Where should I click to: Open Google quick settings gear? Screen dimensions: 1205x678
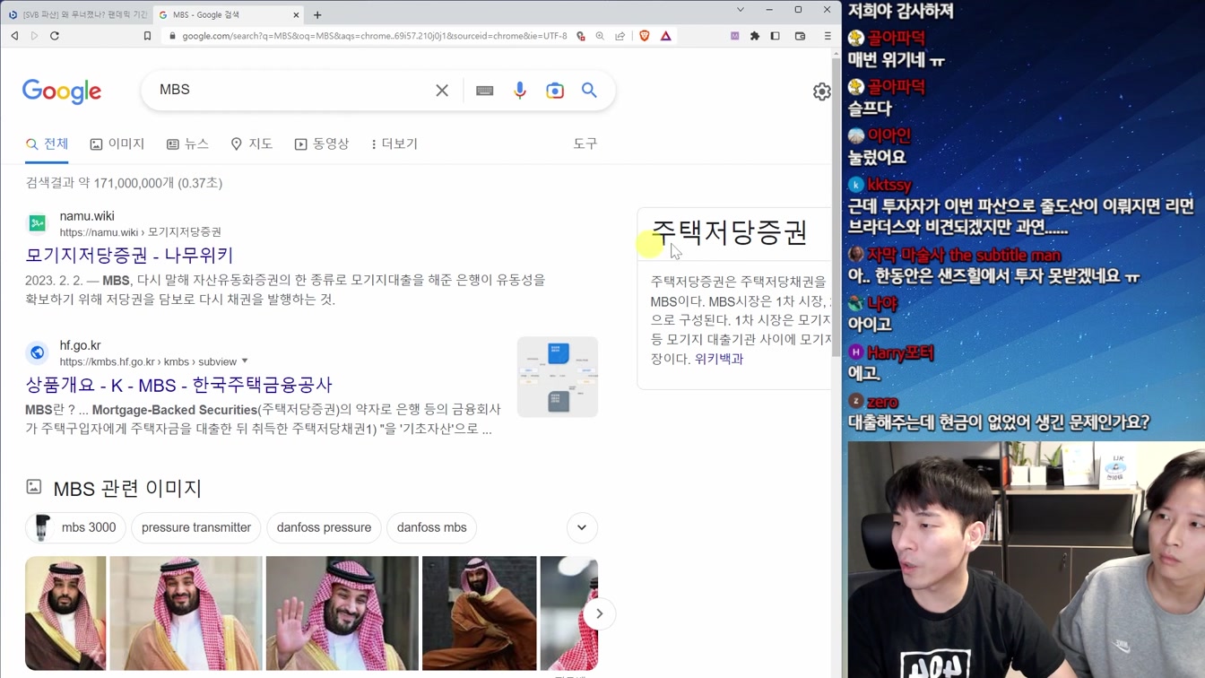[x=821, y=91]
